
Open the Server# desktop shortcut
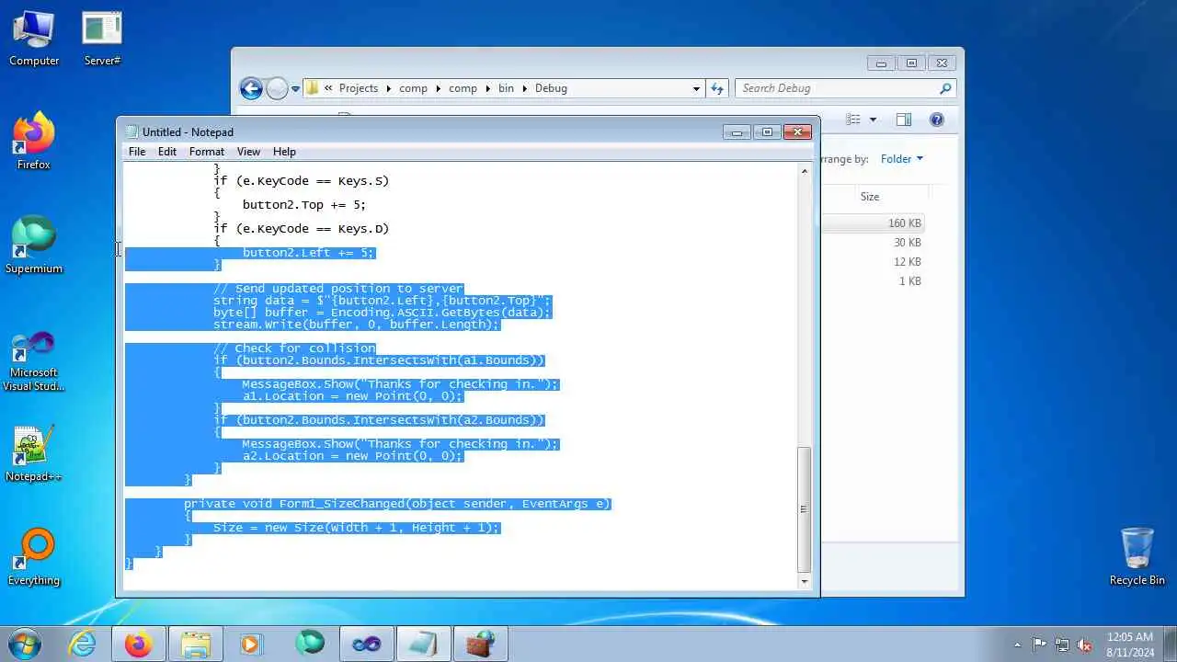[x=102, y=40]
